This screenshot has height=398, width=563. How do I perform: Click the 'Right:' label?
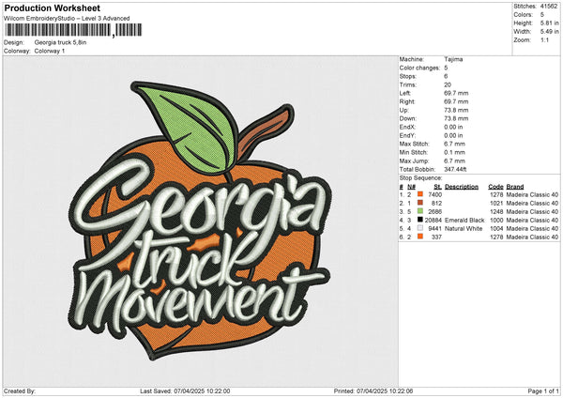407,101
